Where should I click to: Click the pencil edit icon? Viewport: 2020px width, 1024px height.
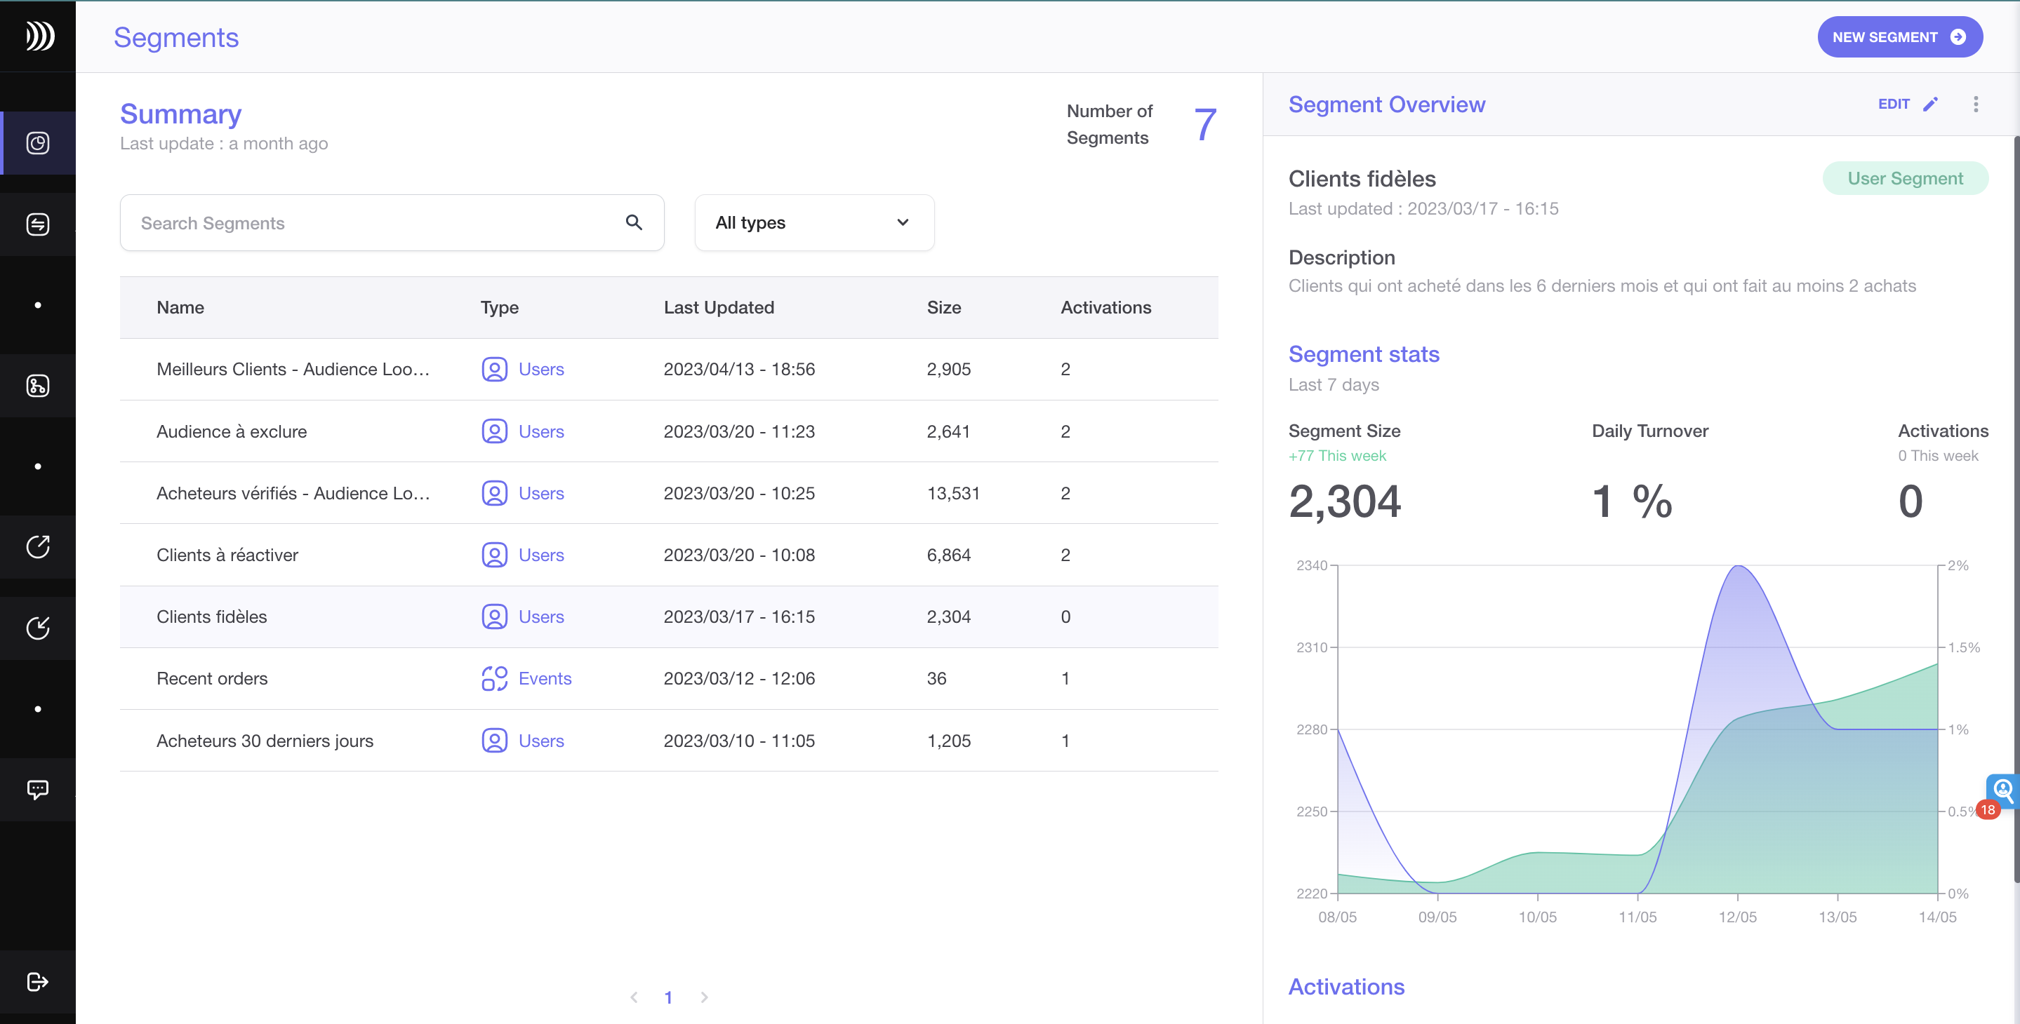click(x=1931, y=105)
